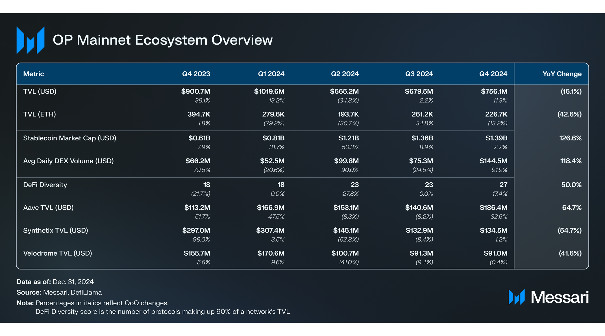The image size is (605, 336).
Task: Click the 50.0% YoY change value
Action: (571, 185)
